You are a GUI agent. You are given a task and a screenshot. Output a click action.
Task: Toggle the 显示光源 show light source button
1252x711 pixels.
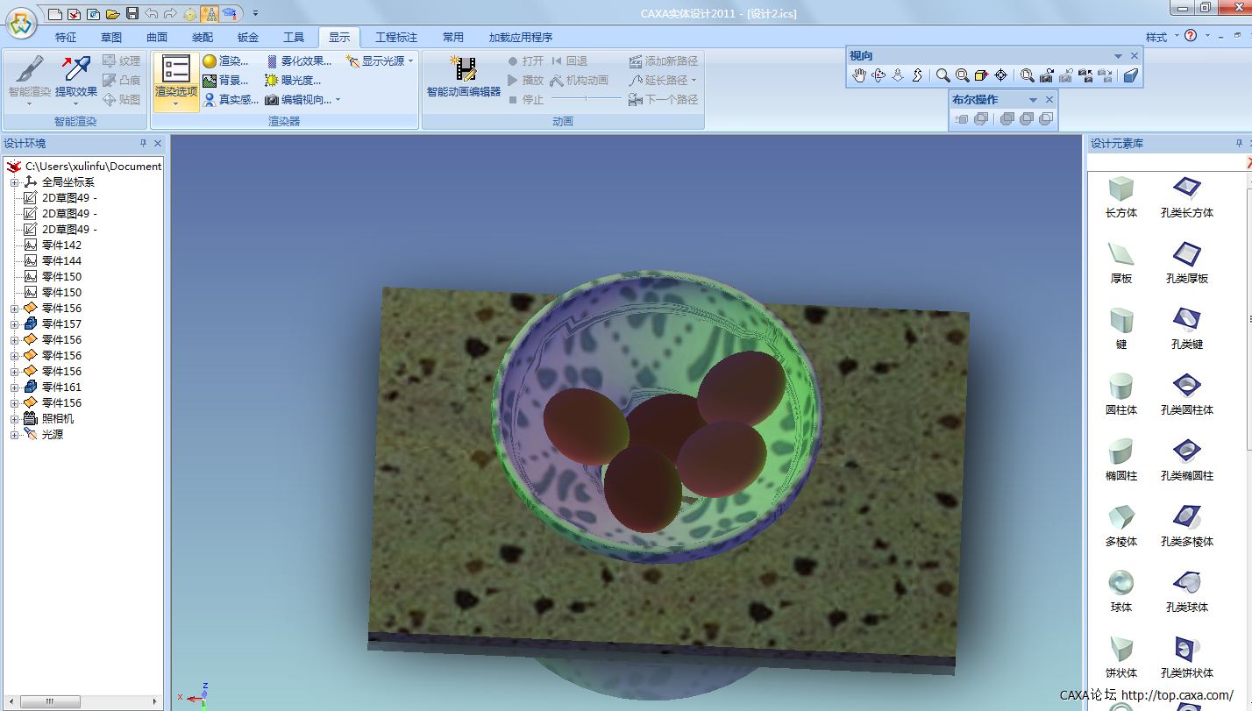click(x=381, y=61)
